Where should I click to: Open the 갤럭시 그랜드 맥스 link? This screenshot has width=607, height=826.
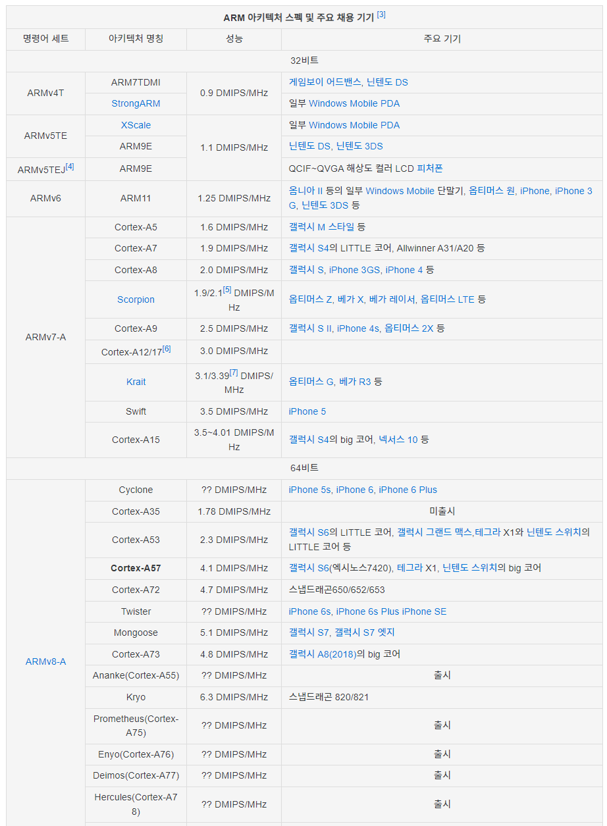[435, 532]
